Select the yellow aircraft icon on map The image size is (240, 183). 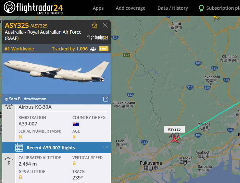(216, 18)
